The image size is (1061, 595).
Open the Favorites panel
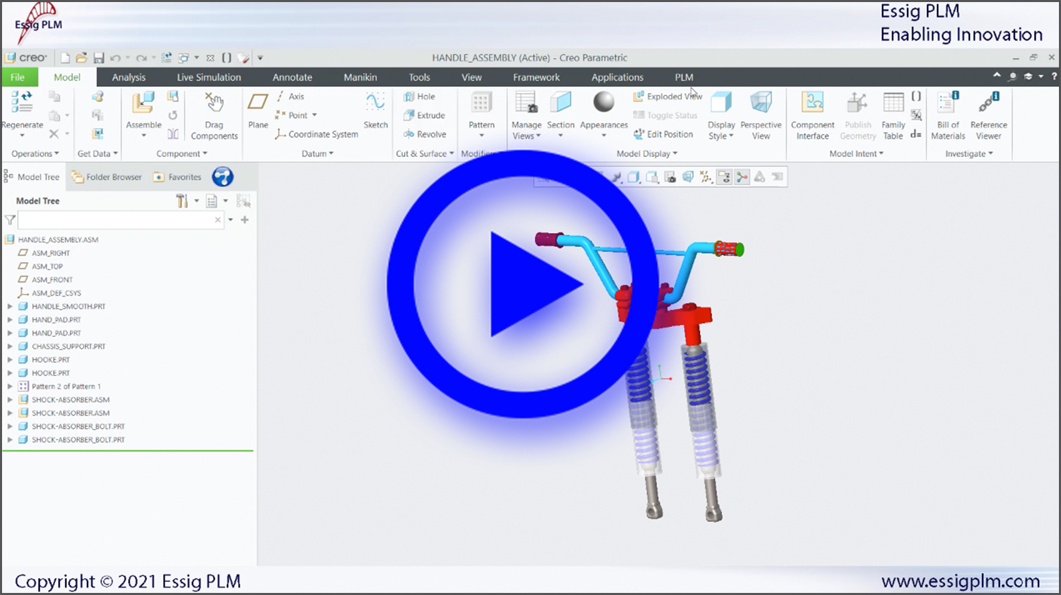pyautogui.click(x=177, y=177)
